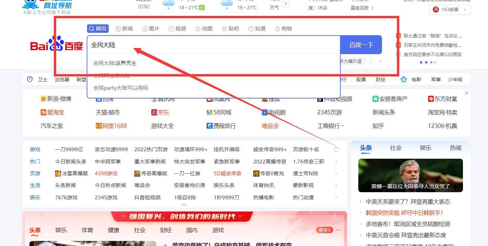Open 星座运势 chevron
The width and height of the screenshot is (488, 246).
pyautogui.click(x=373, y=8)
